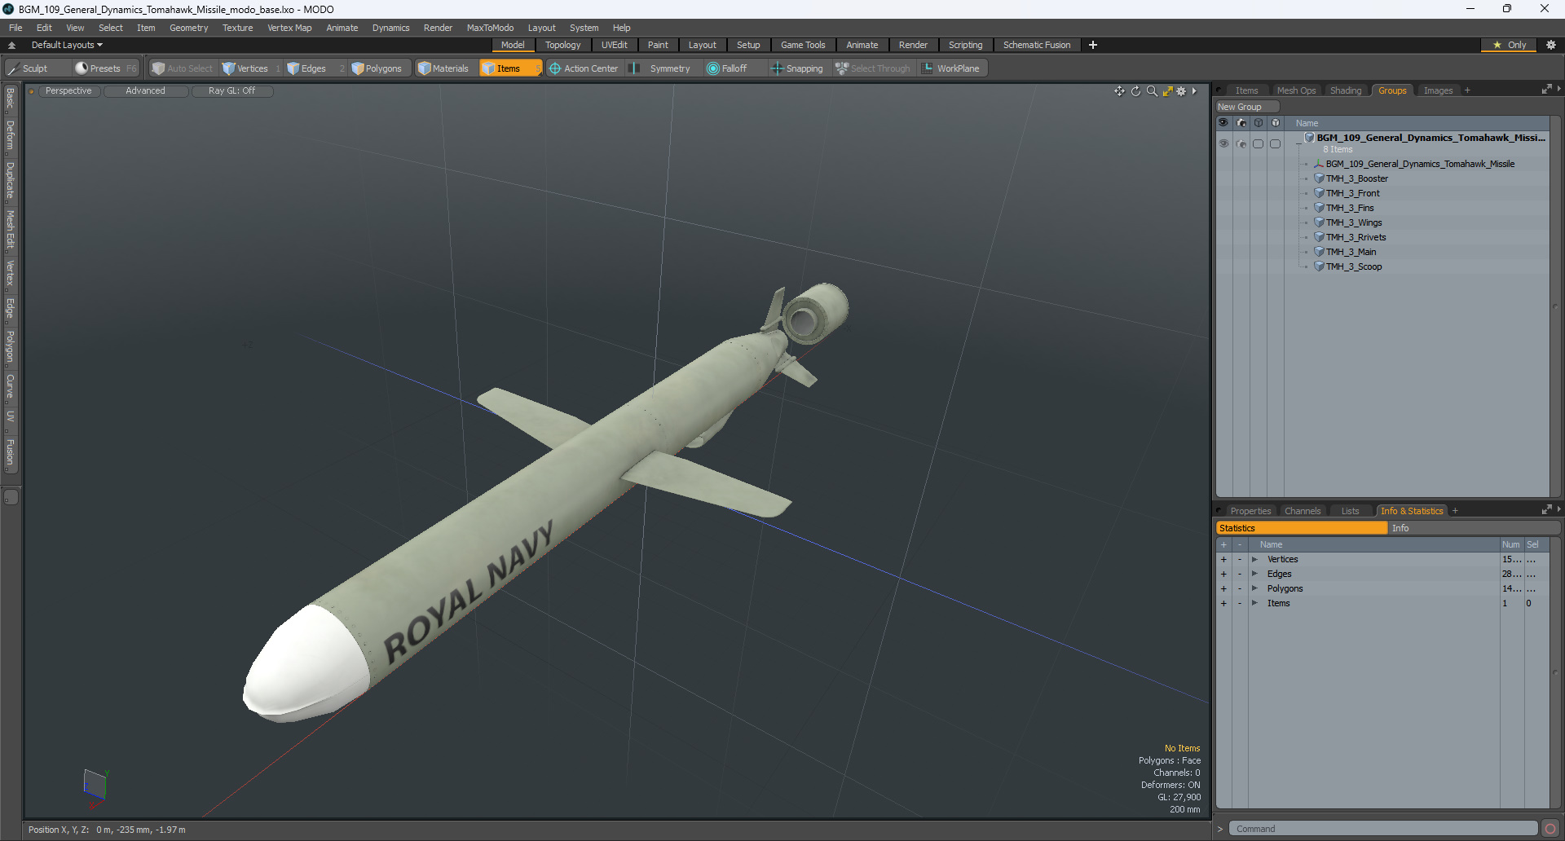Screen dimensions: 1565x841
Task: Expand the Edges statistics row
Action: click(x=1254, y=574)
